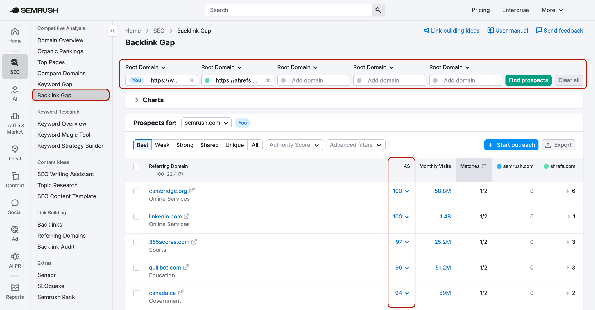Open 365scores.com external link icon
Screen dimensions: 595x310
(x=194, y=242)
